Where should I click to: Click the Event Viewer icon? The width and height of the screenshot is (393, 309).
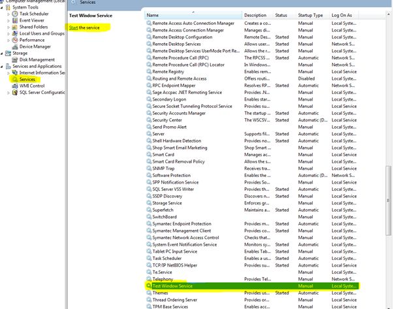(x=15, y=20)
